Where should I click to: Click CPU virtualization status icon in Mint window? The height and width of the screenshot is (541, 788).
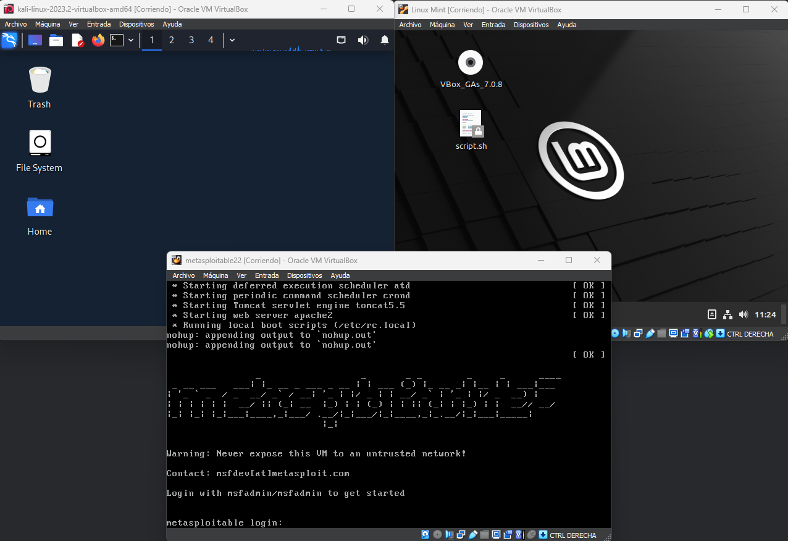point(697,333)
